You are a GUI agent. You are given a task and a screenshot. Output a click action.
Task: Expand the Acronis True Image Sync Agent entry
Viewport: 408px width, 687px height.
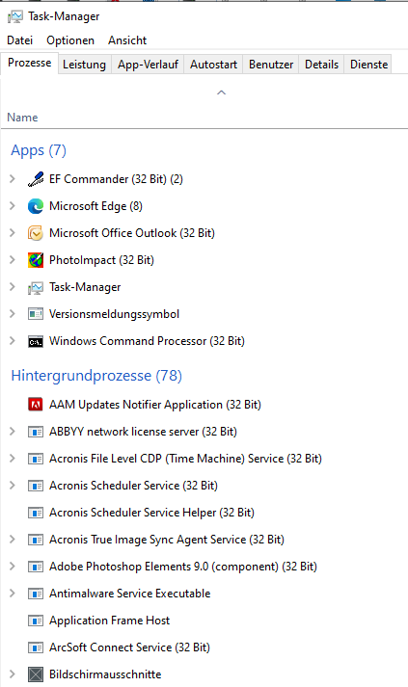(x=13, y=540)
